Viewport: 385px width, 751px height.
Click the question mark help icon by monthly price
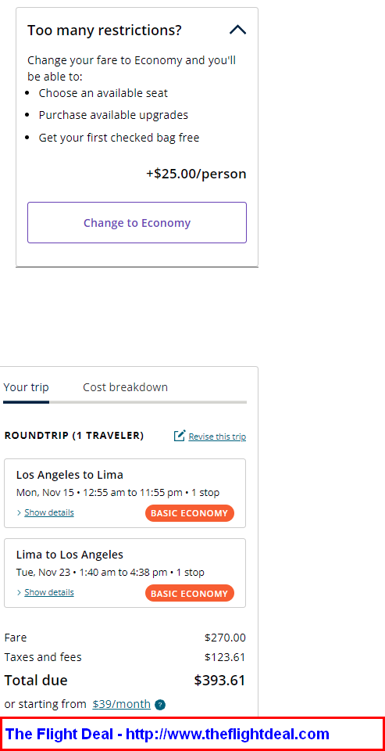point(160,705)
